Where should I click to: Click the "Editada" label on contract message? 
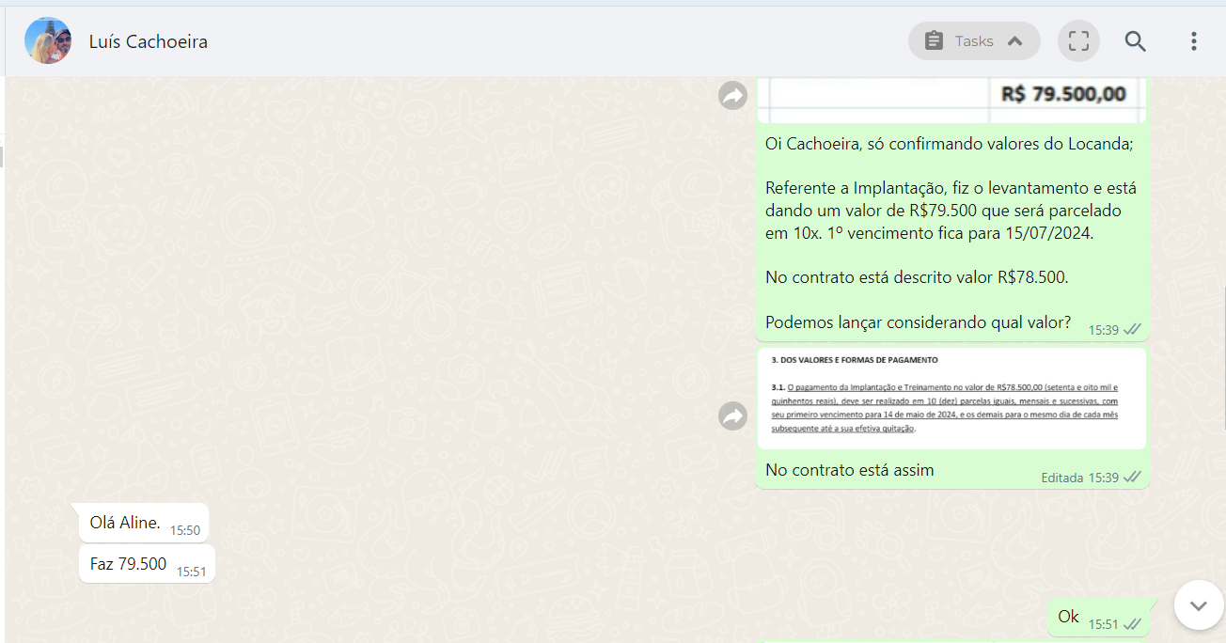1061,478
